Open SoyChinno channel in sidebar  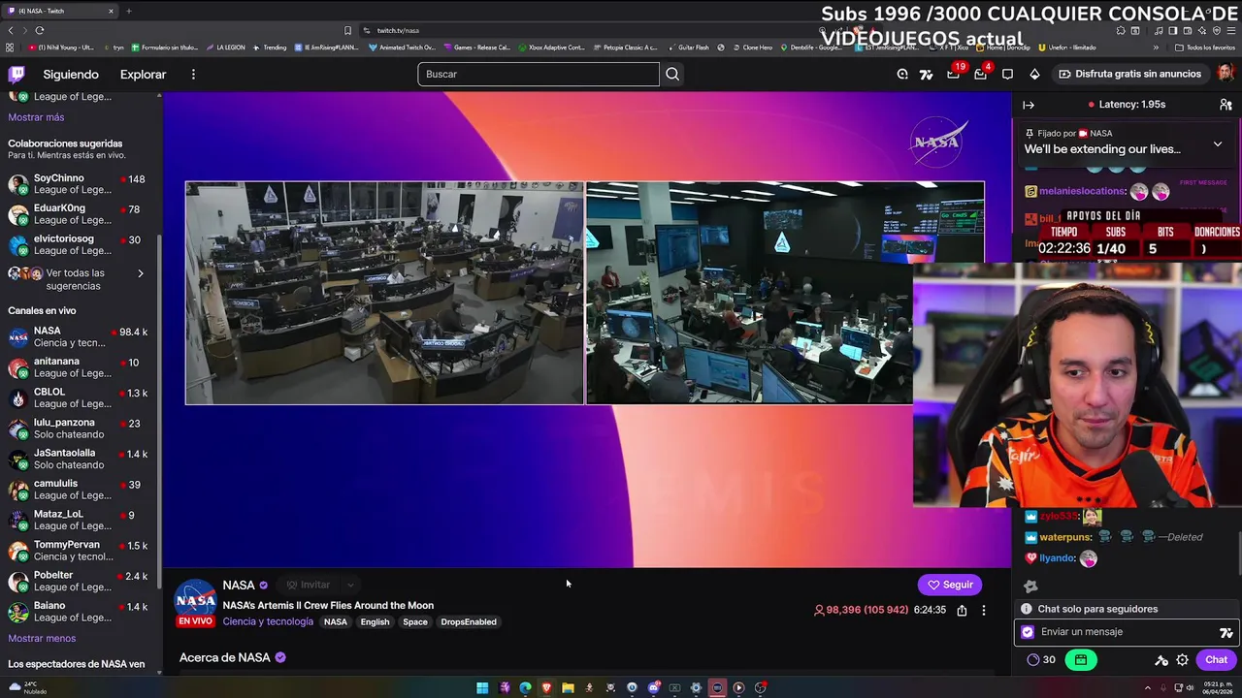click(80, 184)
